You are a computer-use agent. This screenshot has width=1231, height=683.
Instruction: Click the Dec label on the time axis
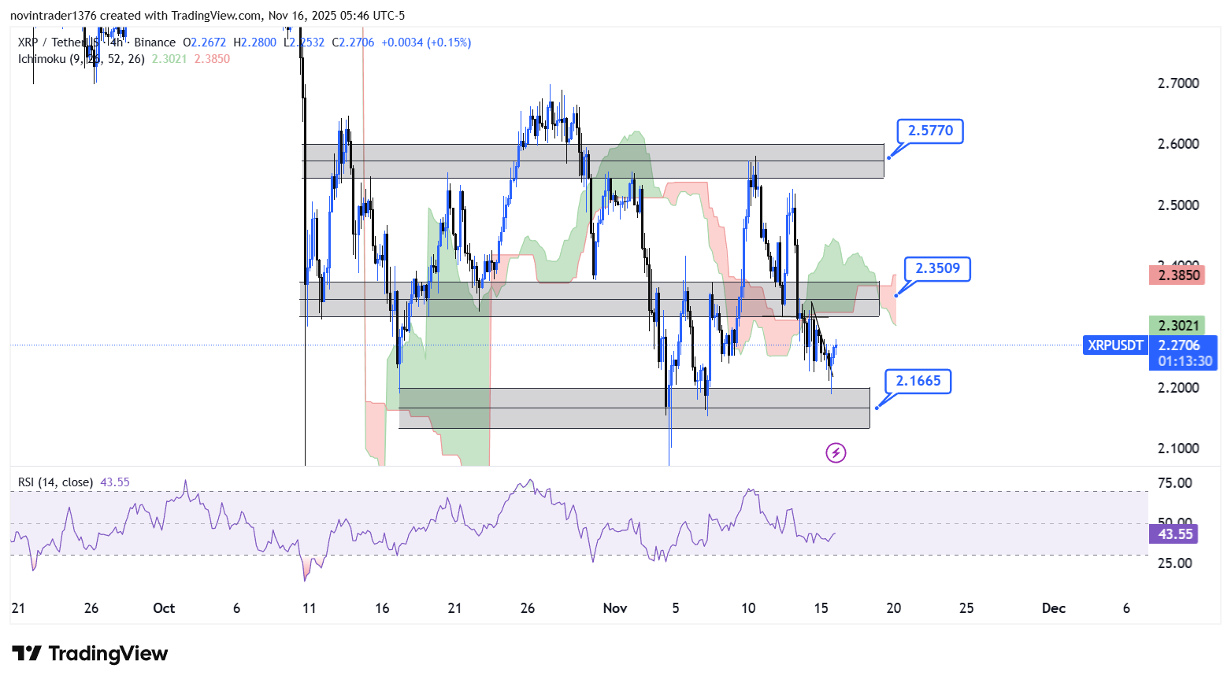click(x=1053, y=608)
